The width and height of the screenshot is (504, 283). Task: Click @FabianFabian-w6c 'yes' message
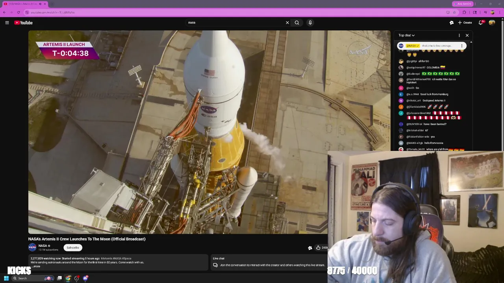click(417, 137)
